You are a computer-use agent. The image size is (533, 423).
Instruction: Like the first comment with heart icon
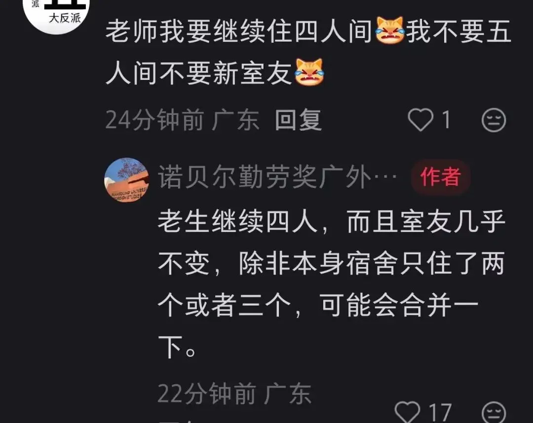point(420,119)
